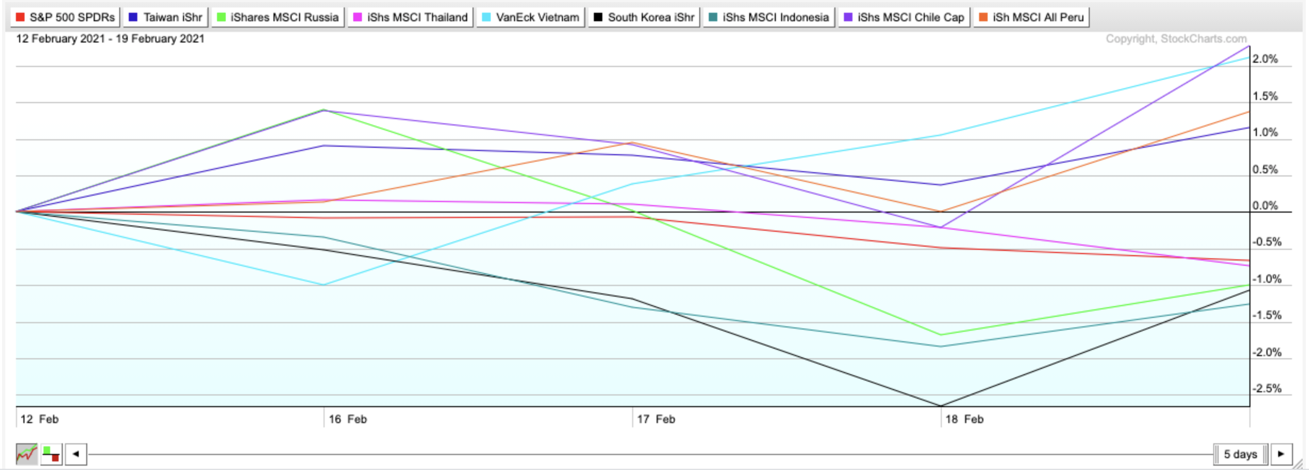Viewport: 1309px width, 472px height.
Task: Click the -2.5% y-axis label
Action: 1267,389
